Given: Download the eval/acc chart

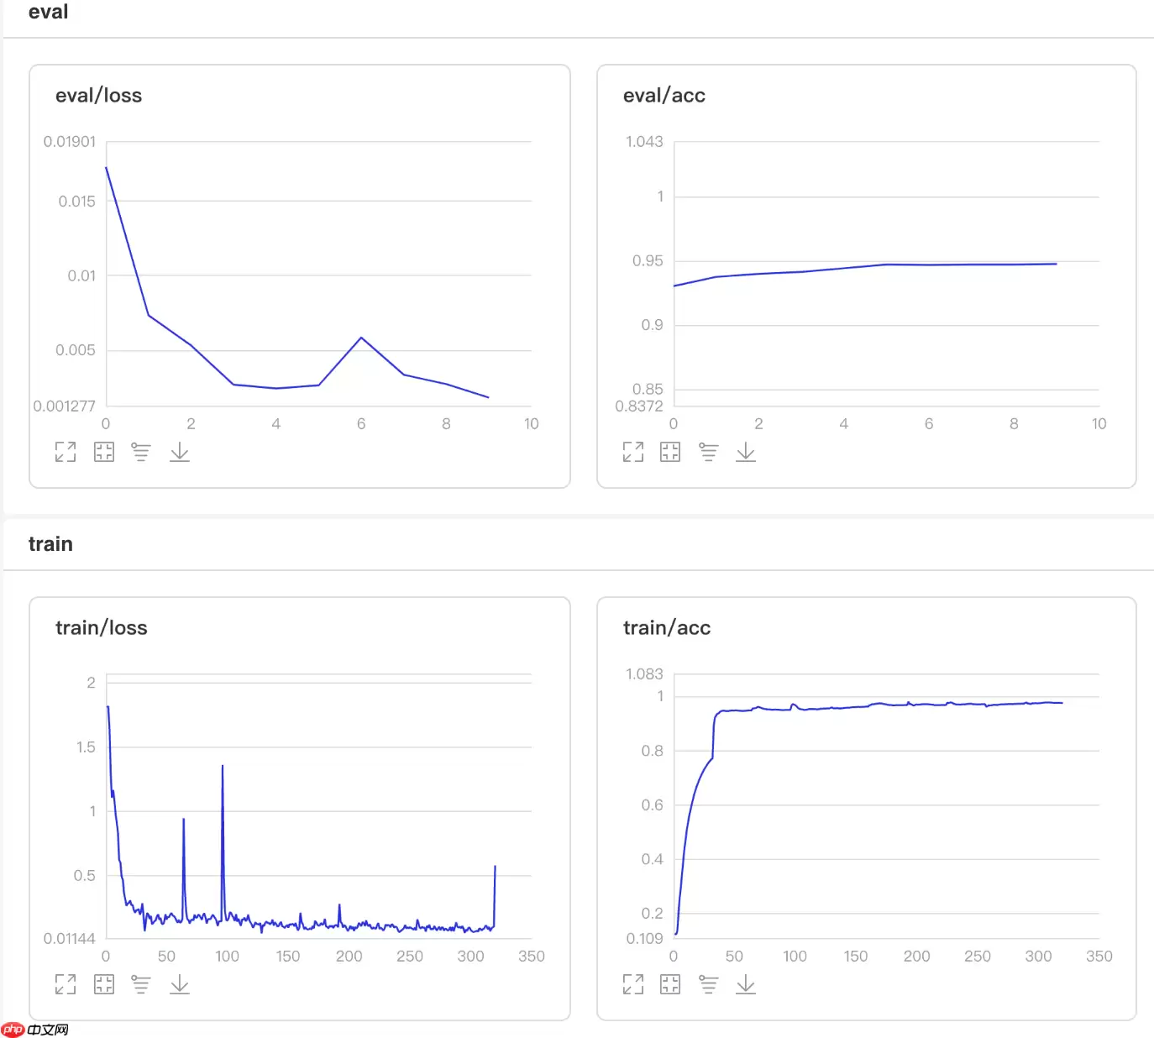Looking at the screenshot, I should (746, 452).
